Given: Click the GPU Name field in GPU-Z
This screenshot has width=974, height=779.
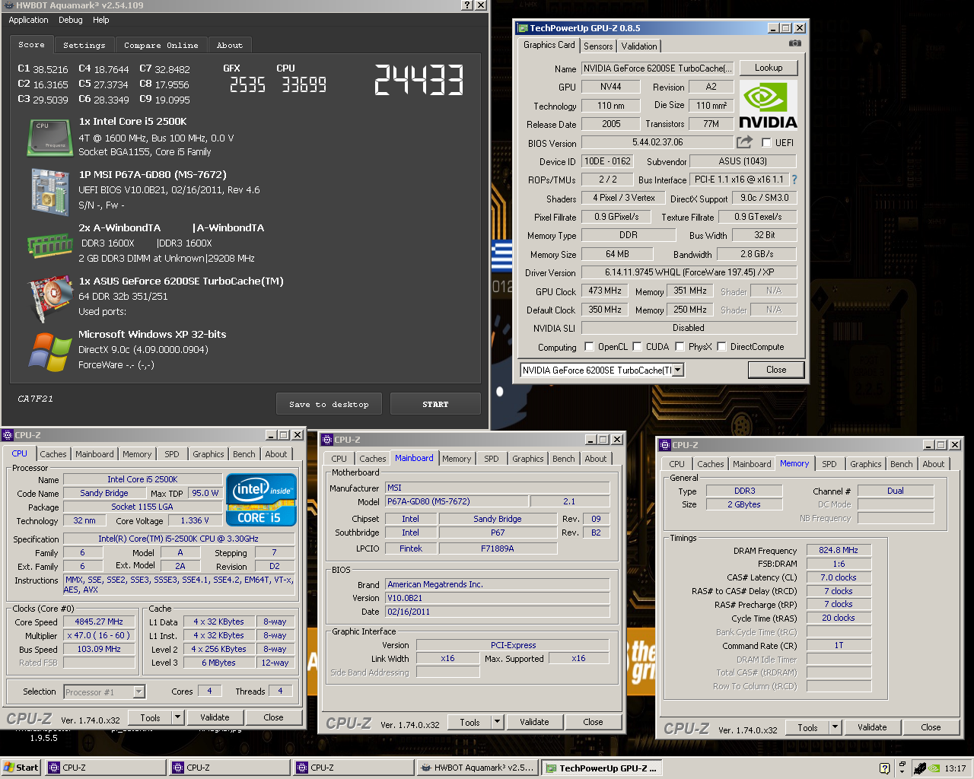Looking at the screenshot, I should coord(658,68).
